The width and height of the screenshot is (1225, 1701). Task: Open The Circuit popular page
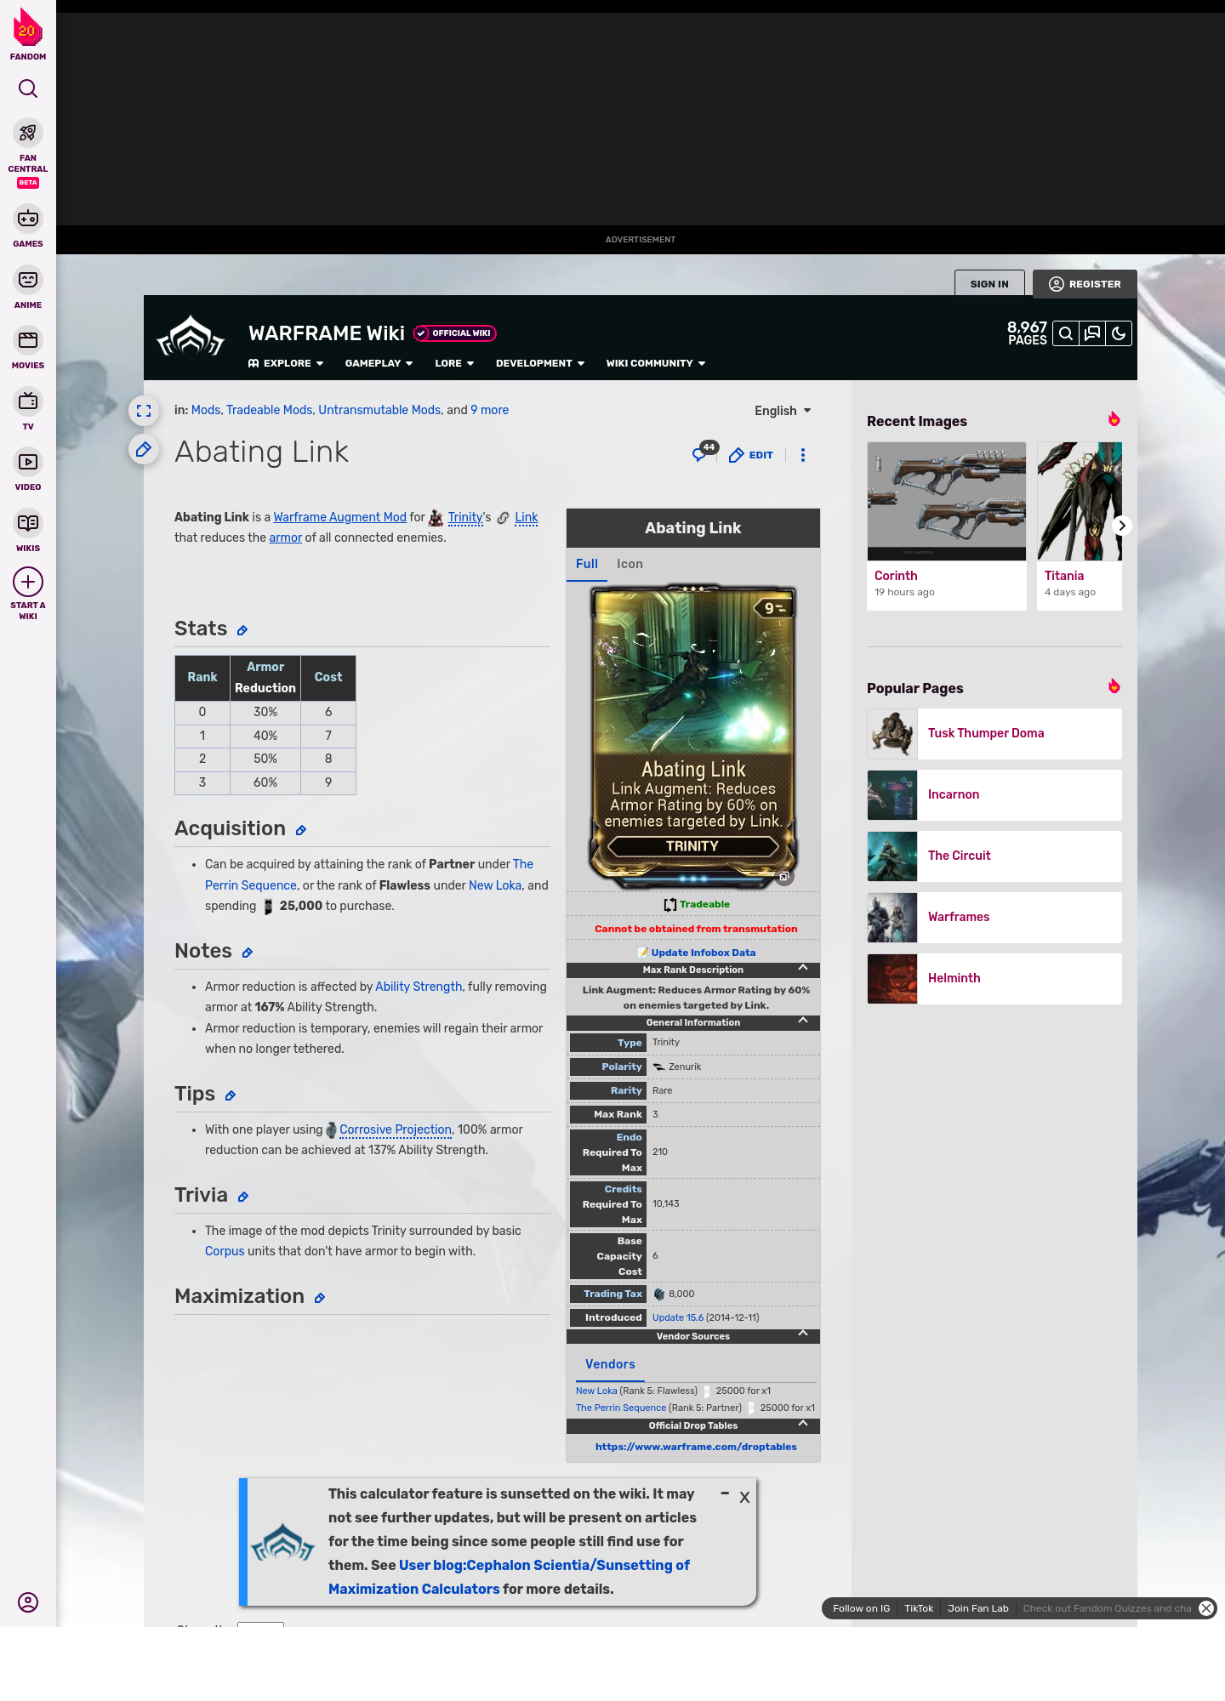[994, 856]
